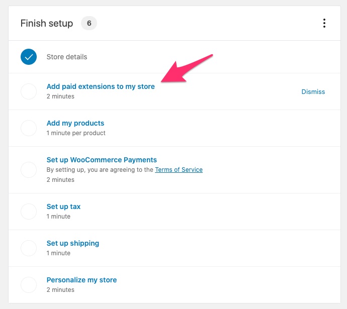Viewport: 347px width, 309px height.
Task: Click circle beside Set up shipping
Action: 29,248
